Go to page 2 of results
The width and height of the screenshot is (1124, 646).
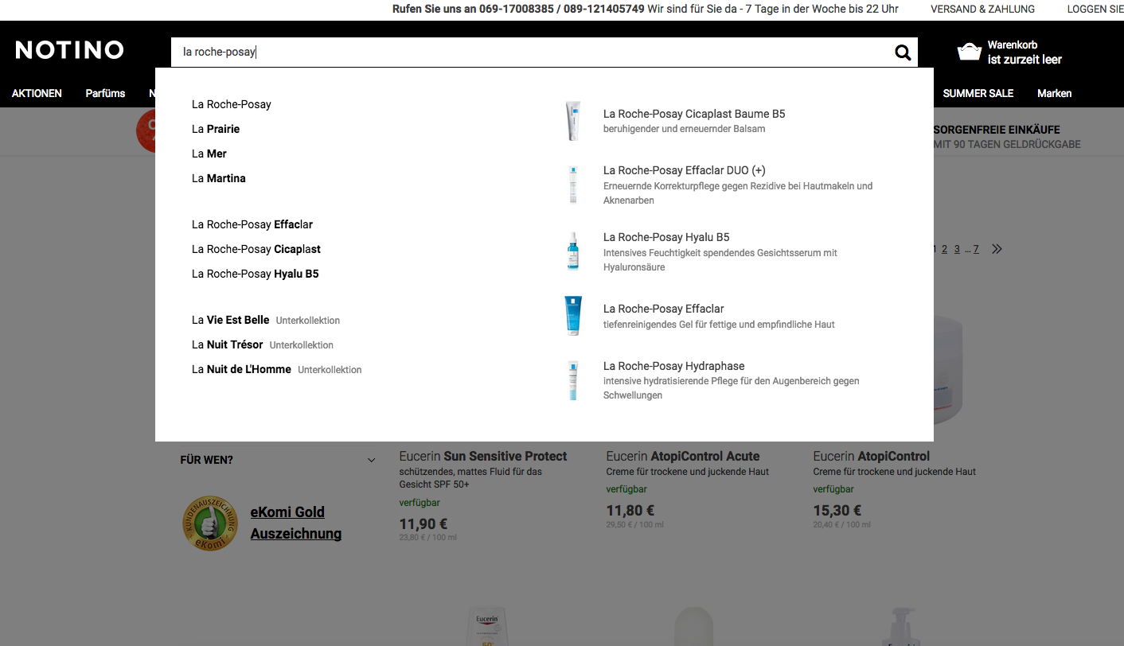pos(944,249)
